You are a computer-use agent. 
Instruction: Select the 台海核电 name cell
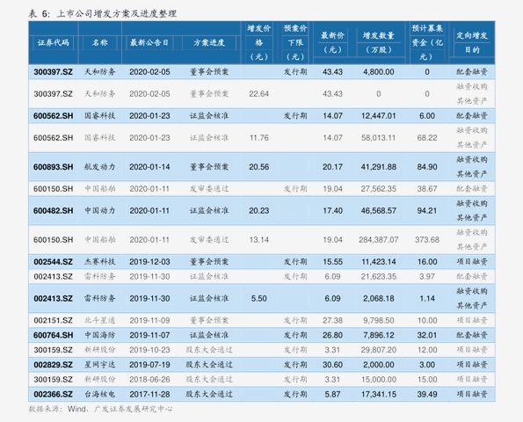tap(99, 395)
